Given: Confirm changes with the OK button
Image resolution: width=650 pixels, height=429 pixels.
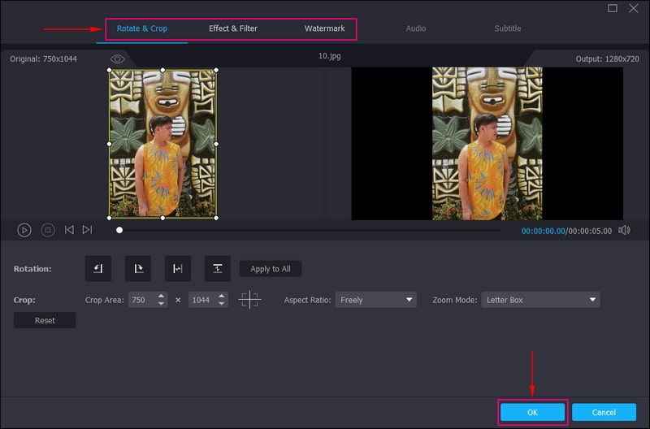Looking at the screenshot, I should point(532,413).
